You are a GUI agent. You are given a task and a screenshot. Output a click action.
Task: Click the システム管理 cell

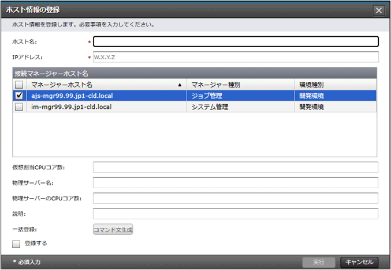point(241,107)
